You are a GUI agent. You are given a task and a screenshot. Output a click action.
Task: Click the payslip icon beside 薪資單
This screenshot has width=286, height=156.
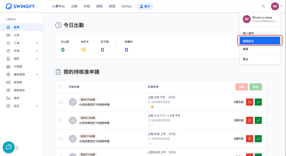[8, 82]
